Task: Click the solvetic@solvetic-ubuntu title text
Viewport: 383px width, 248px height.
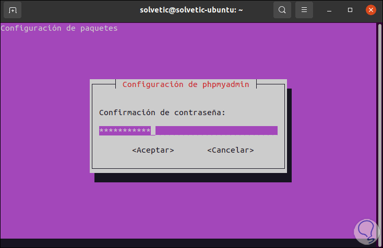Action: (191, 10)
